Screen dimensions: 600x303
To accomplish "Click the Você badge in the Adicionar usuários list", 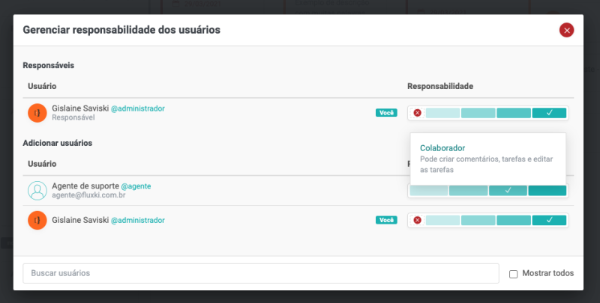I will 386,220.
